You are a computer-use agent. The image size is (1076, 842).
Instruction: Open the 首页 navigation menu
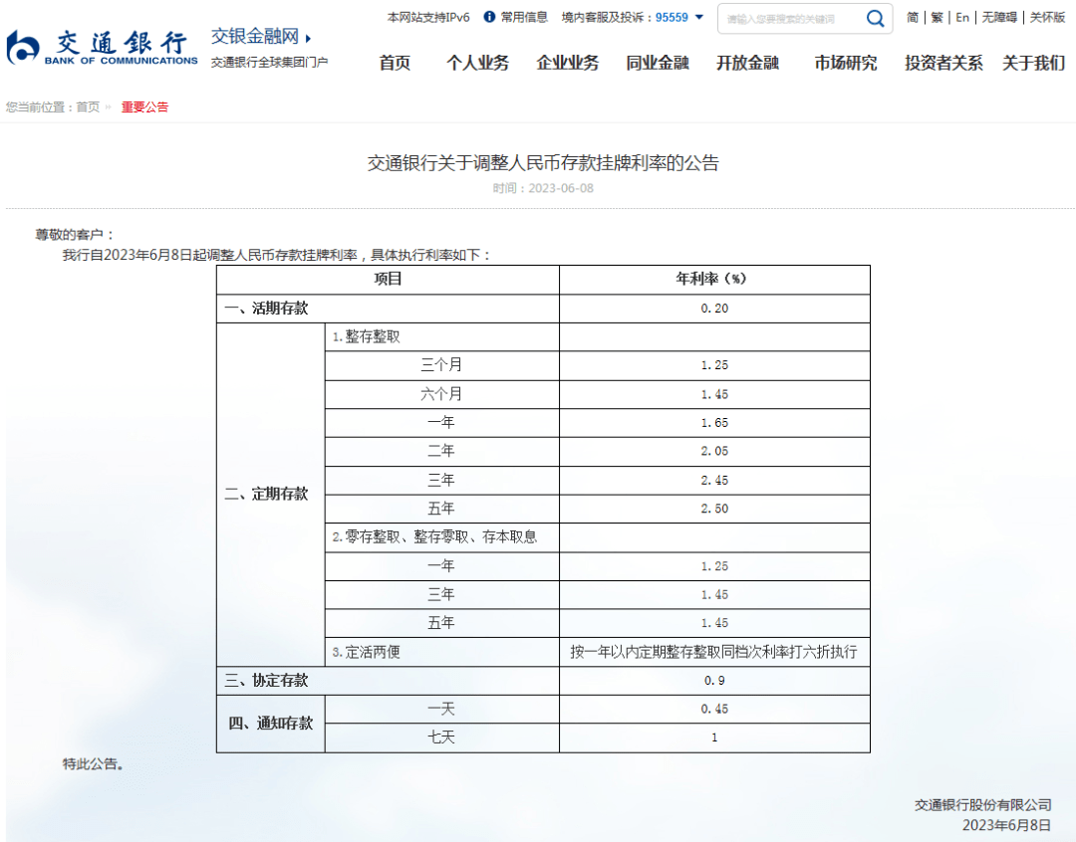(x=395, y=63)
